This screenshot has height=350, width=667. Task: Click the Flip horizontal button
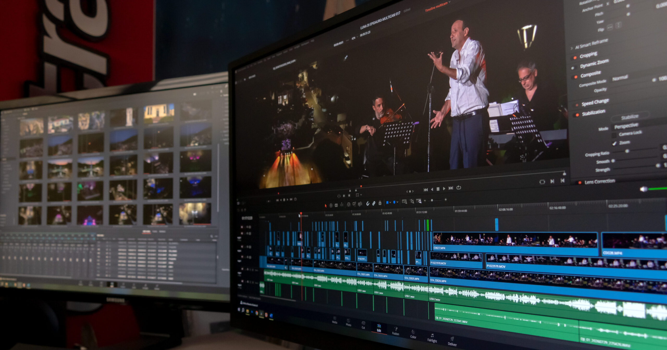(610, 27)
